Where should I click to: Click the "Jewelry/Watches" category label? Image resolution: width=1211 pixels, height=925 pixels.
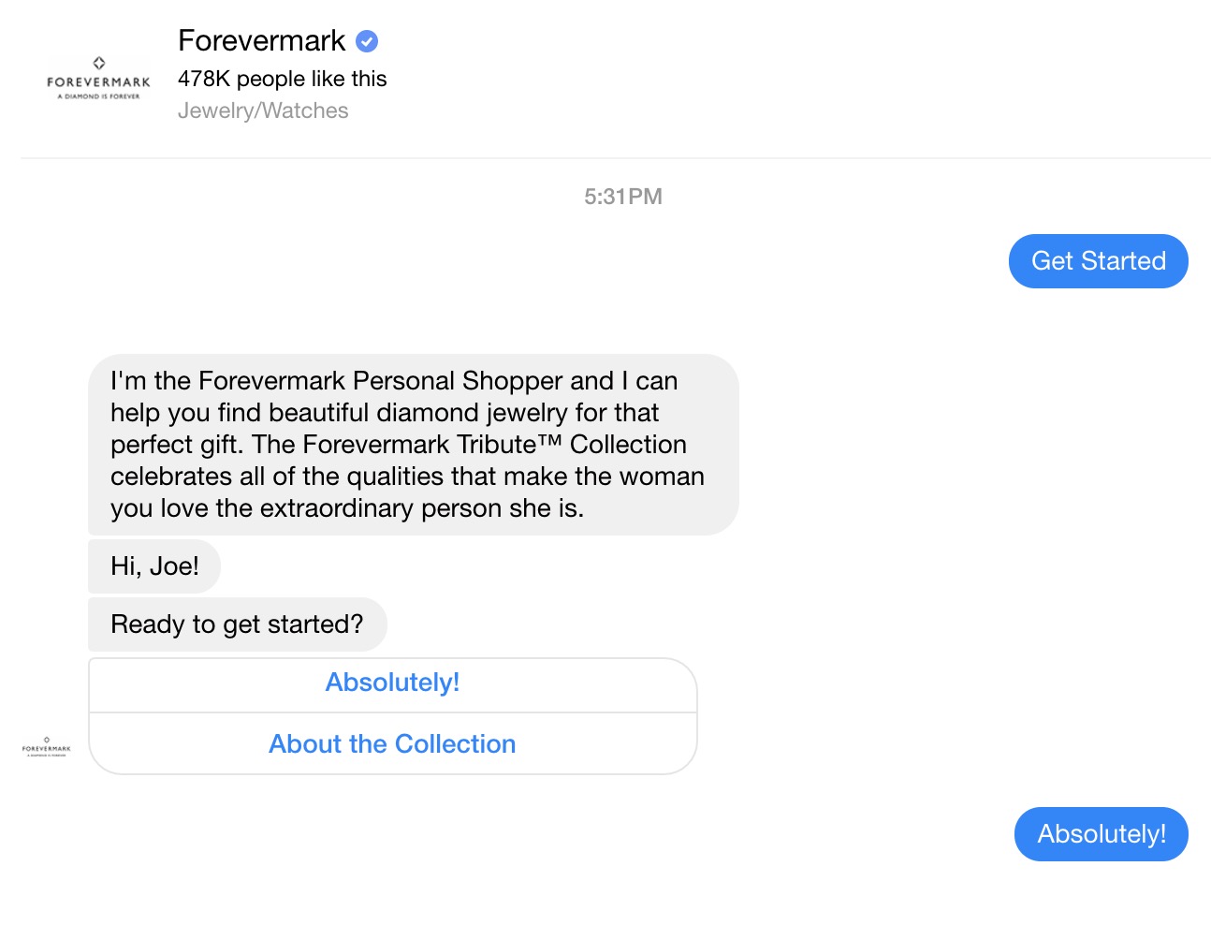point(263,110)
